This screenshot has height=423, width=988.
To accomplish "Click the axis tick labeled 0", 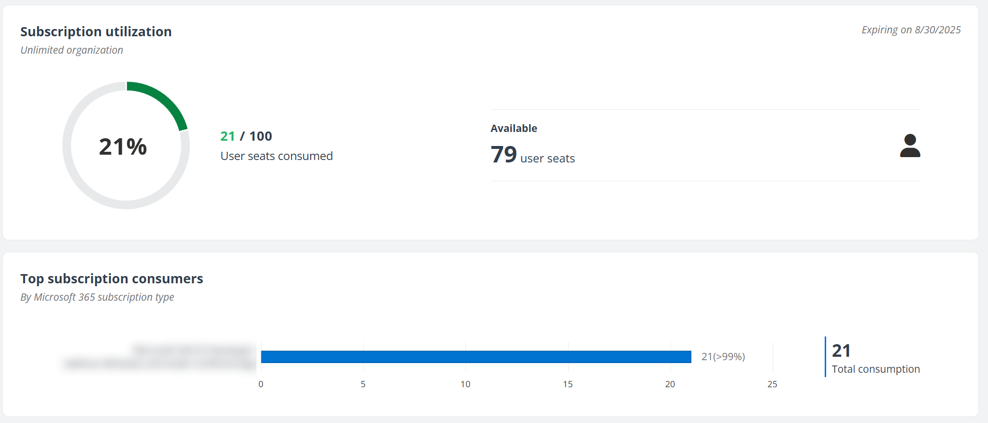I will click(261, 384).
